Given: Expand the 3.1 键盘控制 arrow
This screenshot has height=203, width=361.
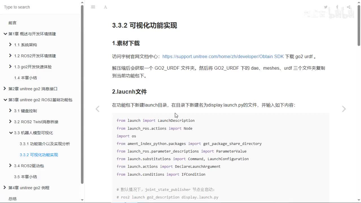Looking at the screenshot, I should point(10,111).
